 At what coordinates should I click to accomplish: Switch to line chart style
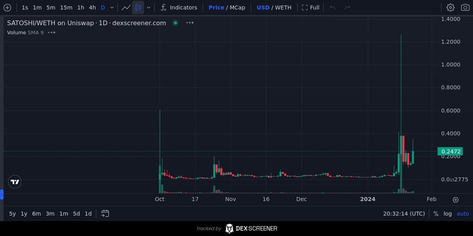click(126, 7)
